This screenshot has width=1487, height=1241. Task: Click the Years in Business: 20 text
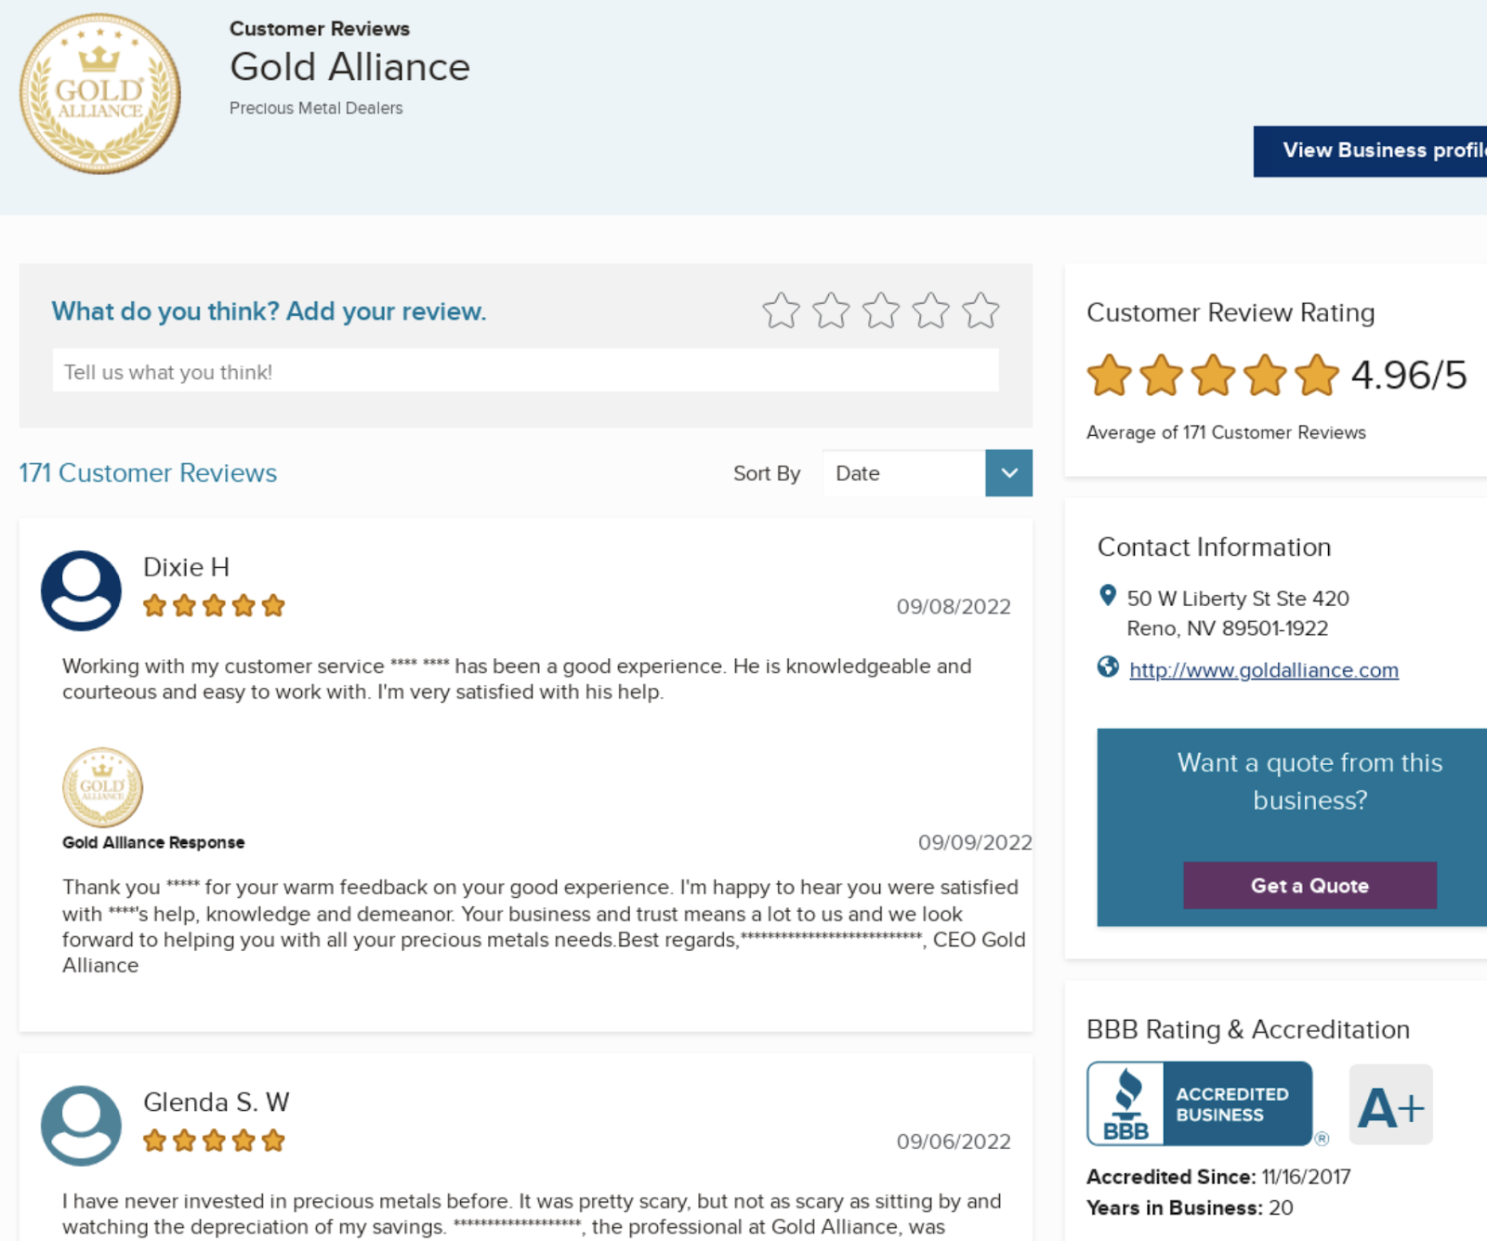click(x=1190, y=1208)
